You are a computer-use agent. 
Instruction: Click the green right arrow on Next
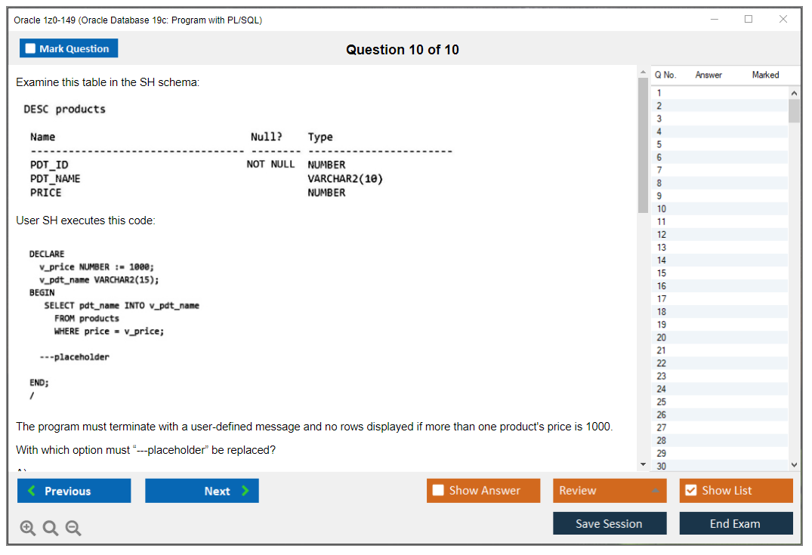245,491
